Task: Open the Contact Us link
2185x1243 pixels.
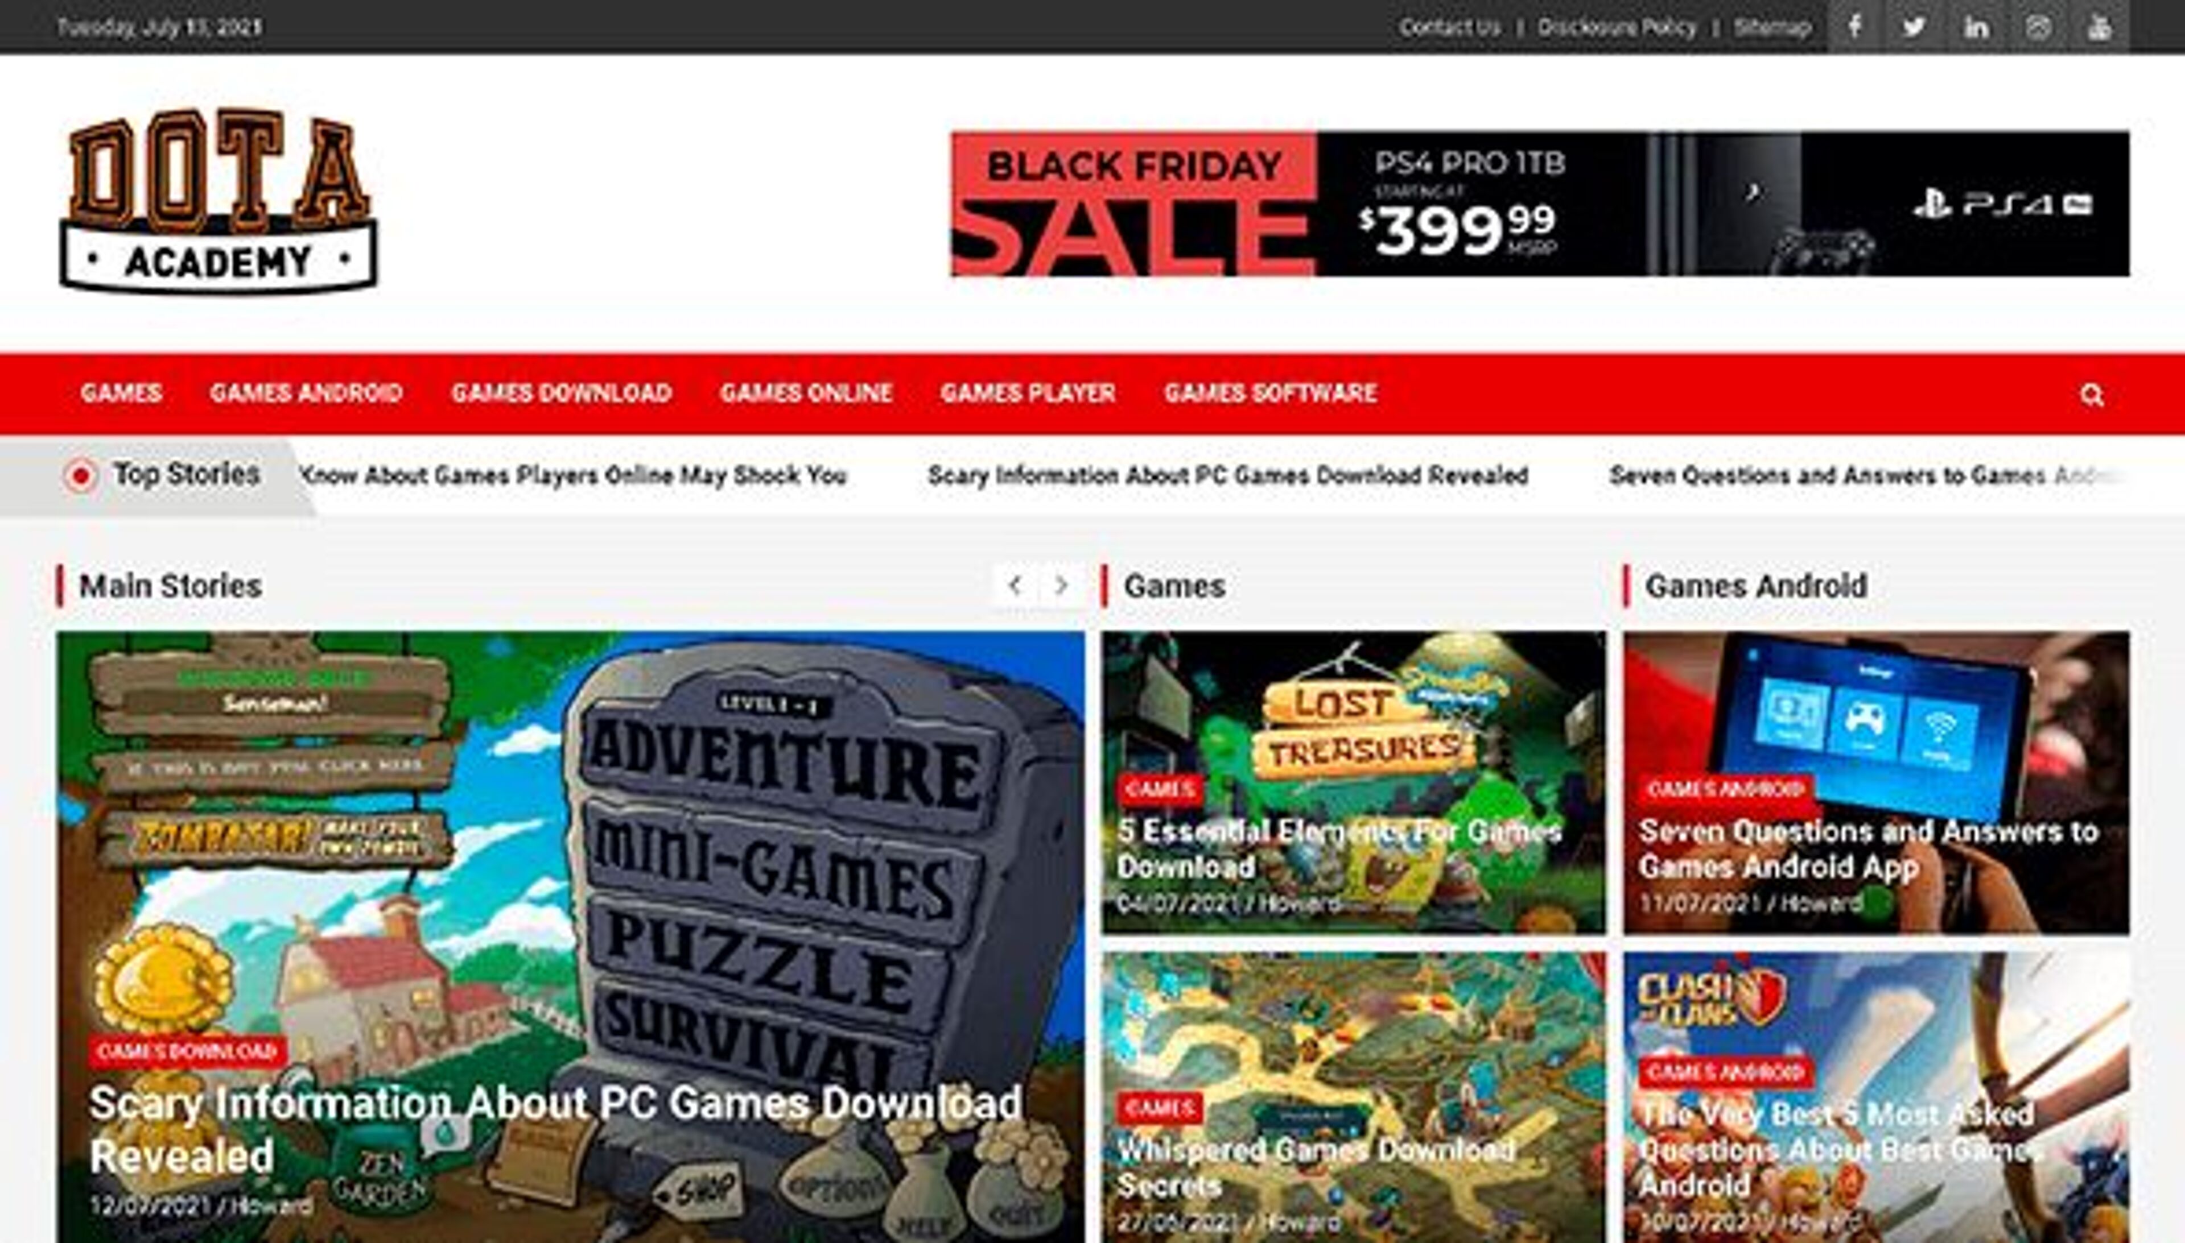Action: 1449,27
